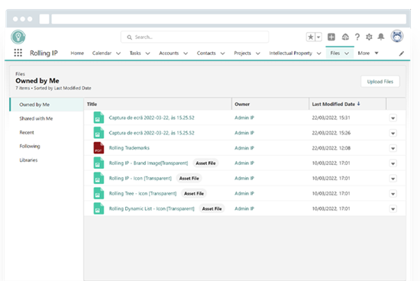Select the Owned by Me filter
The height and width of the screenshot is (281, 420).
click(x=47, y=105)
